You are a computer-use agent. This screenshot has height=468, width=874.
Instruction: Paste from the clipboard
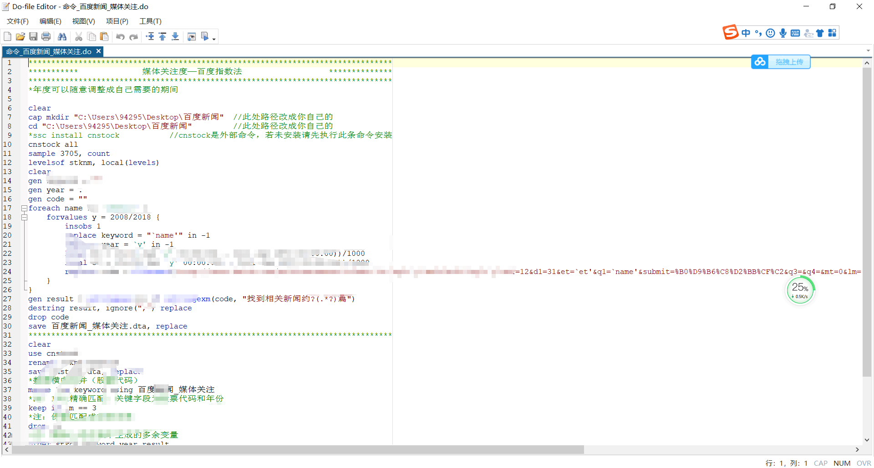[x=104, y=36]
